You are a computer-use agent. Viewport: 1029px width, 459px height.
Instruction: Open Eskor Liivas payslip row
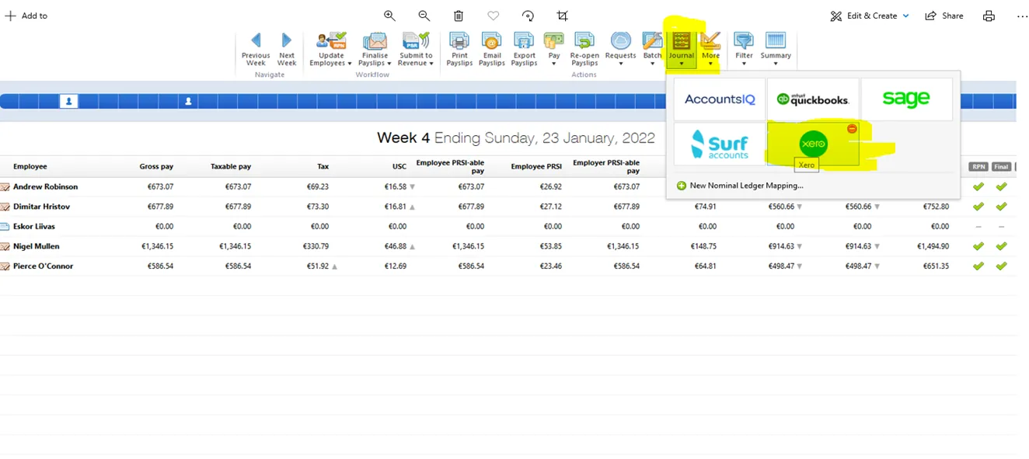click(x=508, y=226)
